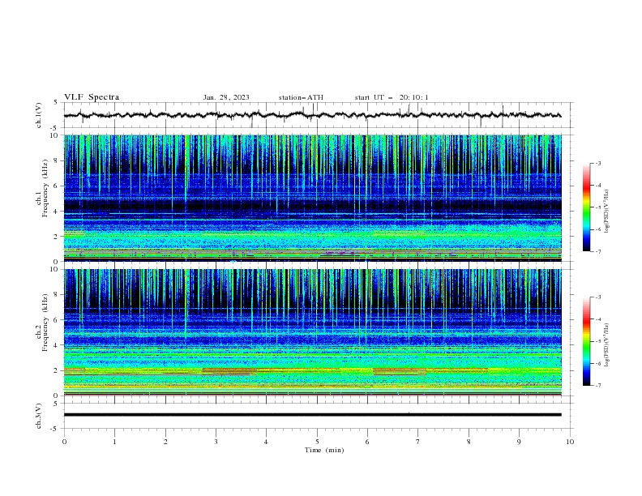
Task: Click time axis tick label "2"
Action: [165, 442]
